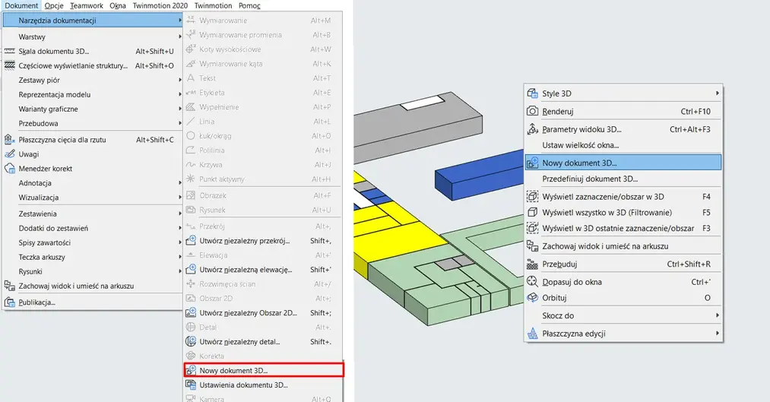Open the Twinmotion menu

coord(213,5)
